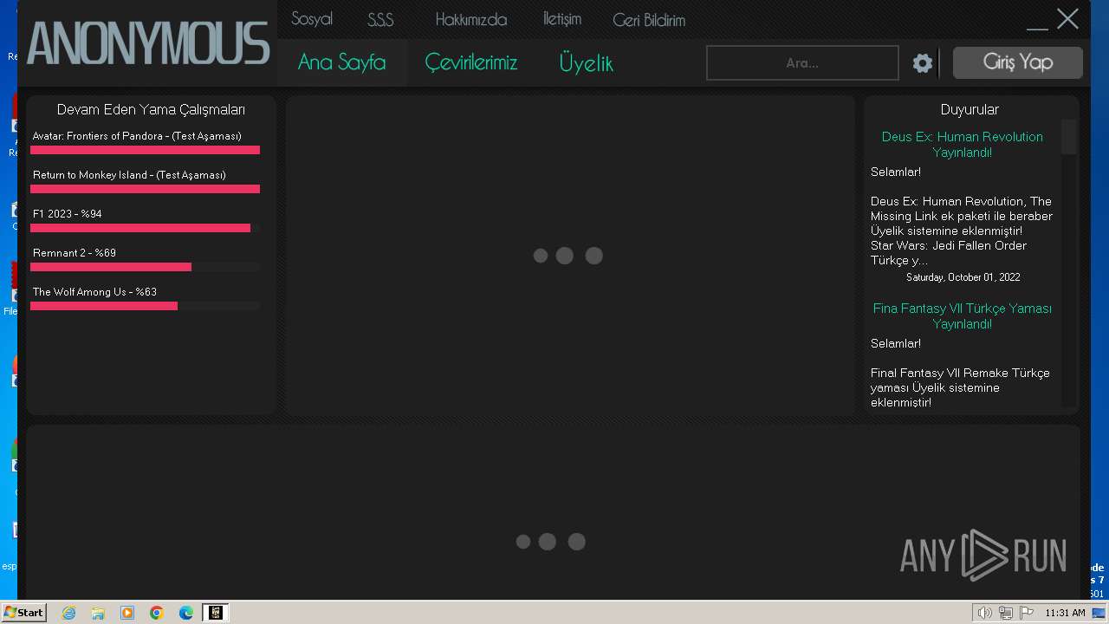Go to Hakkımızda page

click(471, 20)
